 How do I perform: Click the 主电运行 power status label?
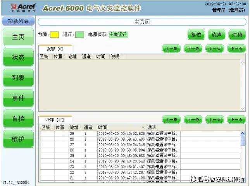(x=118, y=34)
